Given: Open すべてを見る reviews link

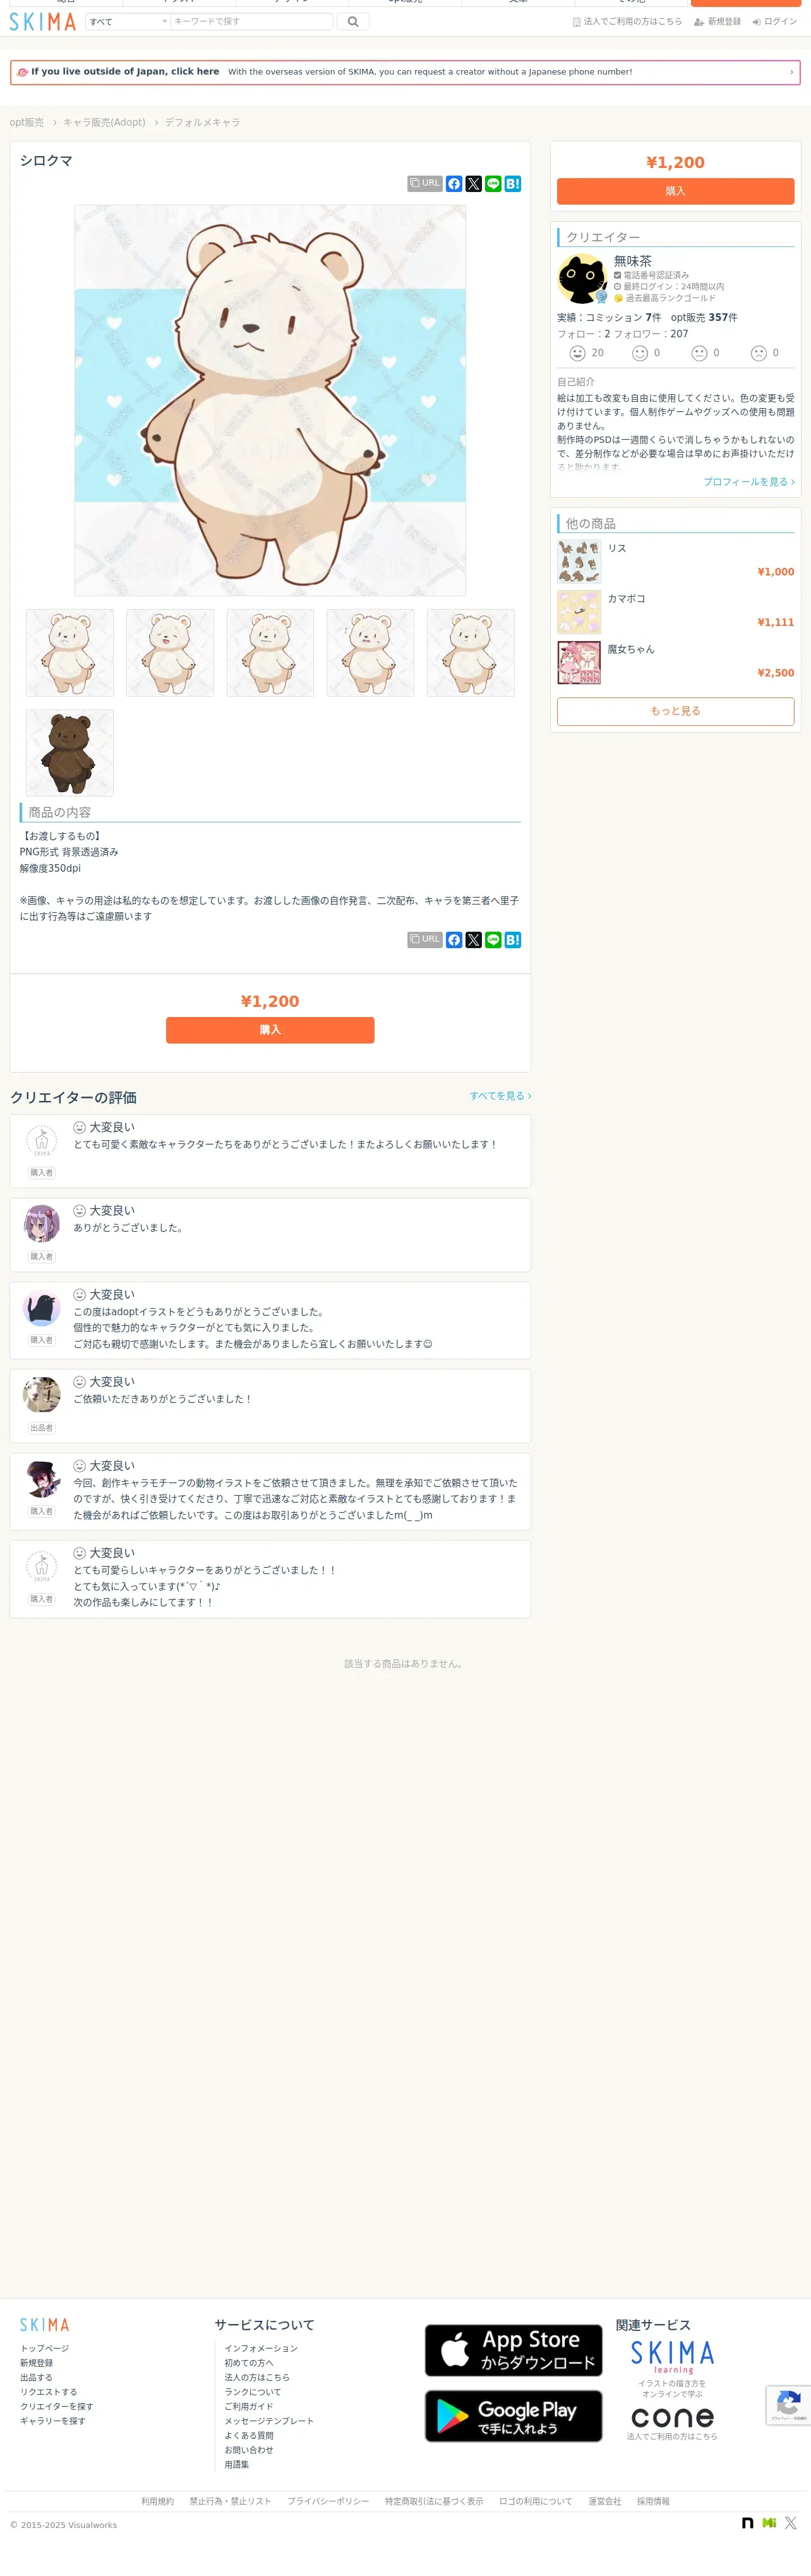Looking at the screenshot, I should click(x=500, y=1096).
